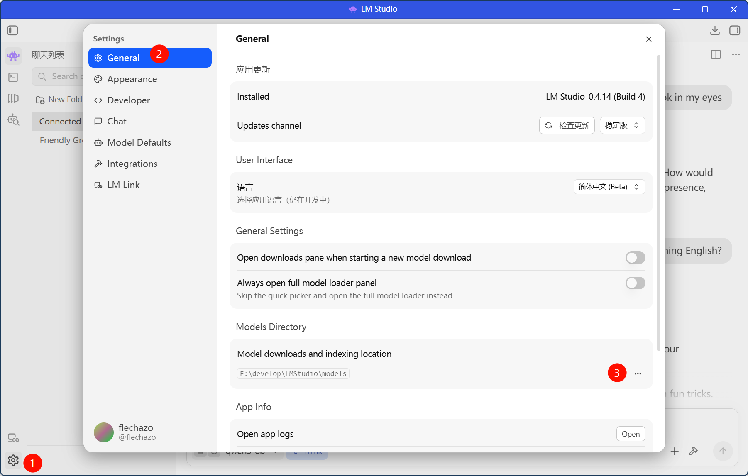The width and height of the screenshot is (748, 476).
Task: Click the Updates channel label
Action: click(269, 126)
